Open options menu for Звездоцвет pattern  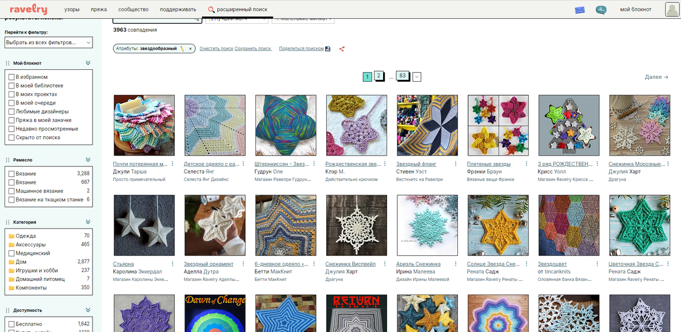(597, 264)
